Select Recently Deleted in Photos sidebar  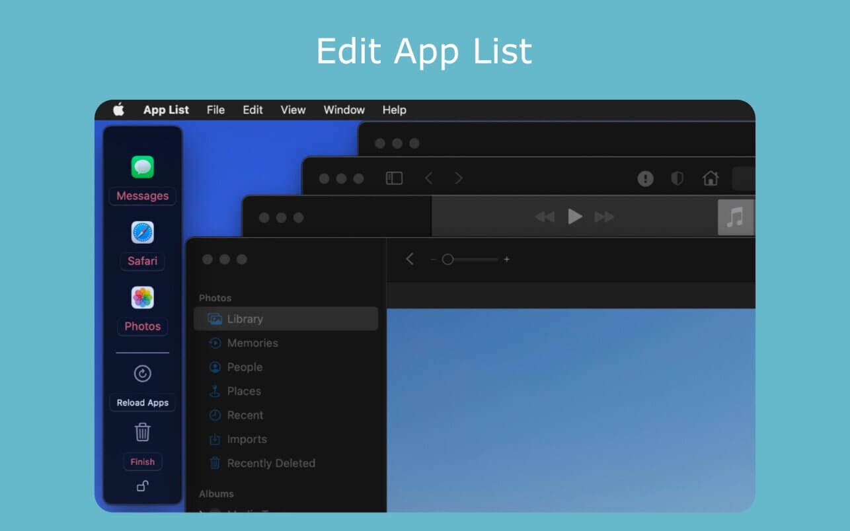(271, 464)
